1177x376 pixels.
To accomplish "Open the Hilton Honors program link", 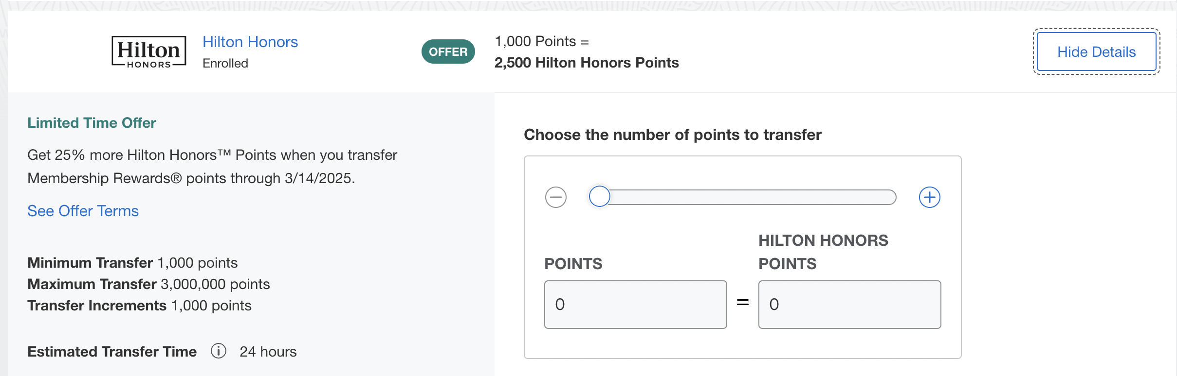I will 250,42.
